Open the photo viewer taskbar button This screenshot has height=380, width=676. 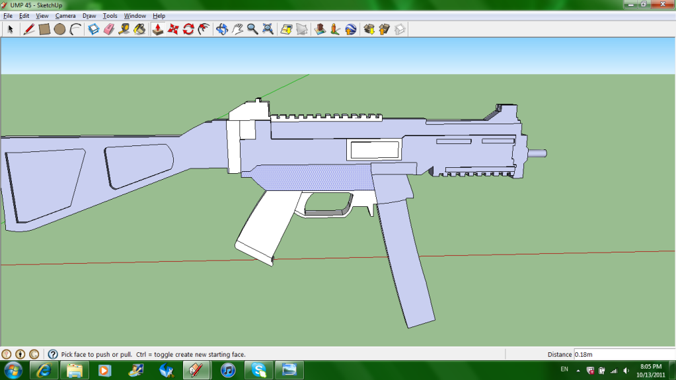(289, 371)
